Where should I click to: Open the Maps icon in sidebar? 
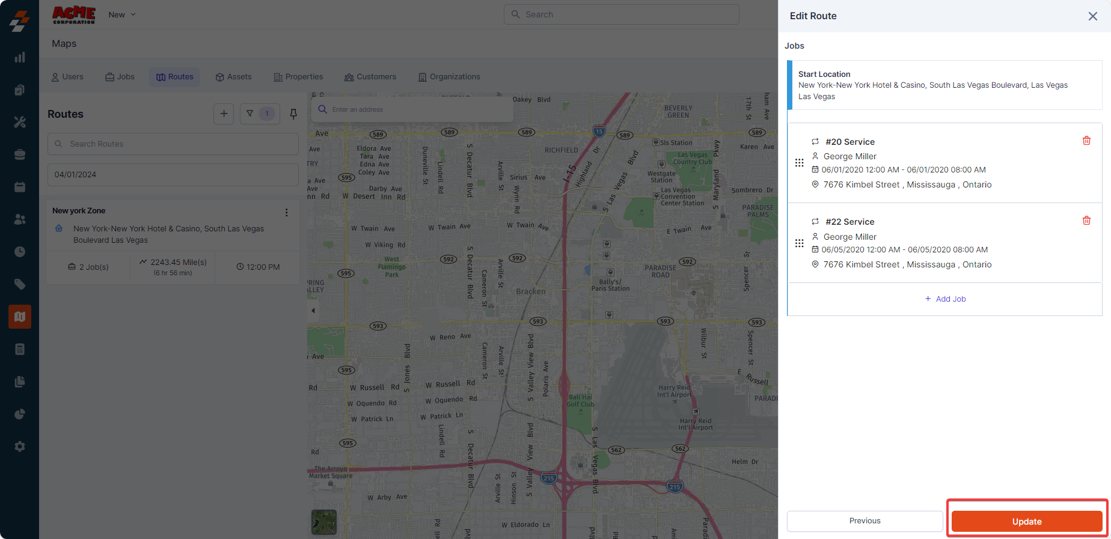pos(20,317)
